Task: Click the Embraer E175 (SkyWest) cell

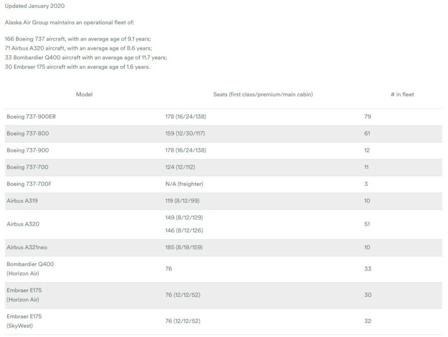Action: (x=24, y=321)
